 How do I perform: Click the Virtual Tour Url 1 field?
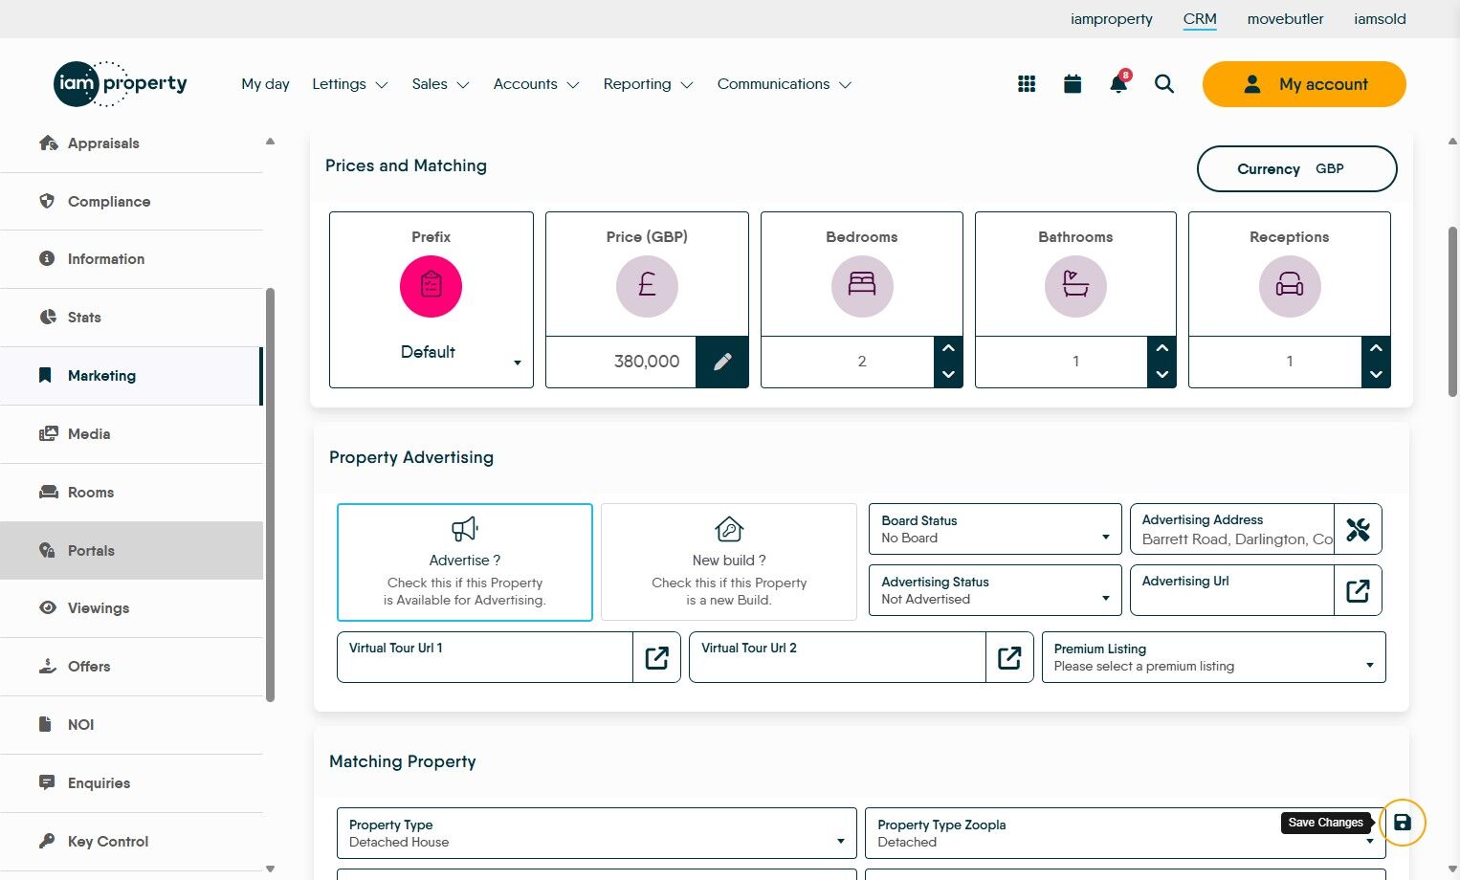click(485, 657)
